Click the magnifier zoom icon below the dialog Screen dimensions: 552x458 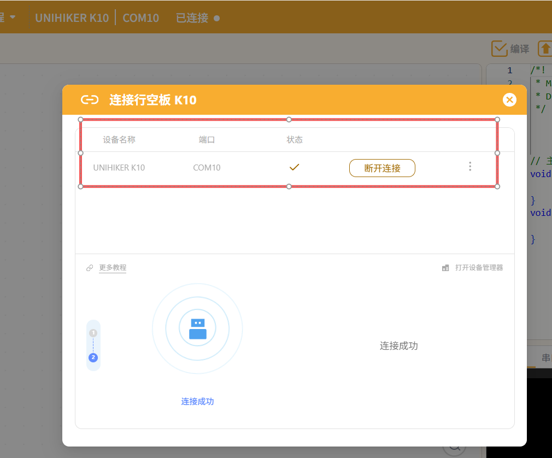click(454, 448)
